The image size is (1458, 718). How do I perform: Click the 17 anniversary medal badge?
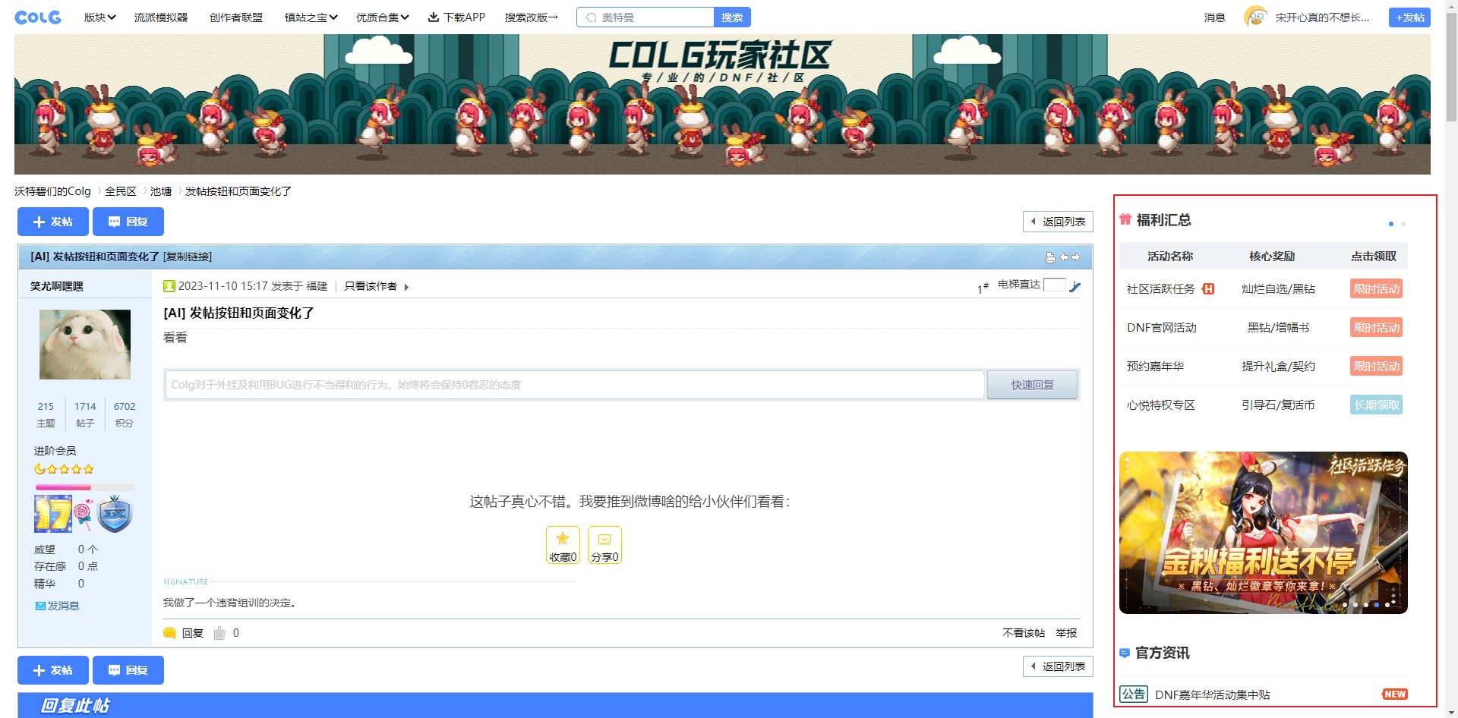(53, 514)
